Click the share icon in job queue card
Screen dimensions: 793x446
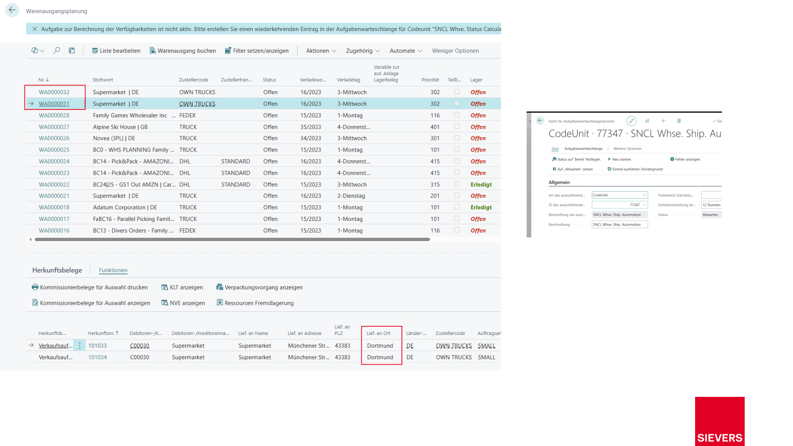647,121
